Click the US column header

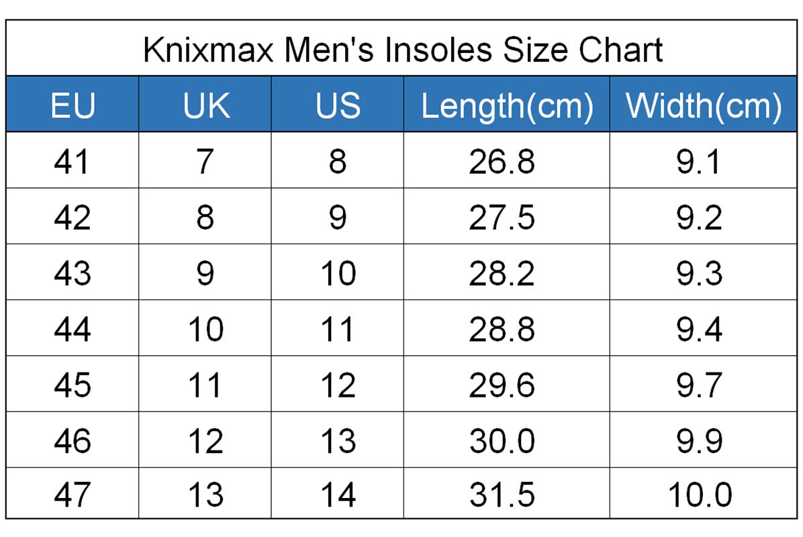tap(338, 105)
